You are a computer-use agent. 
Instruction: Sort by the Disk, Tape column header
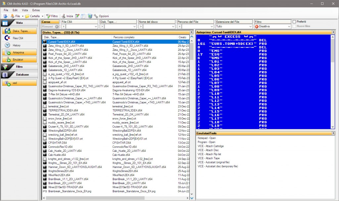77,37
